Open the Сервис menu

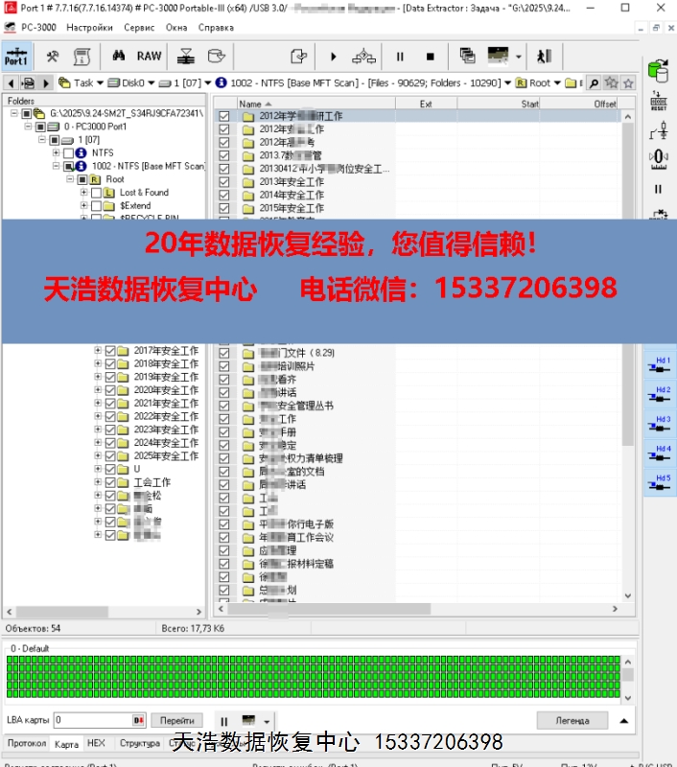click(x=140, y=28)
